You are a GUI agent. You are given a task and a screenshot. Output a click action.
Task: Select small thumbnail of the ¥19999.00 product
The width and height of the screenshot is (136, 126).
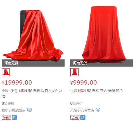pos(6,72)
